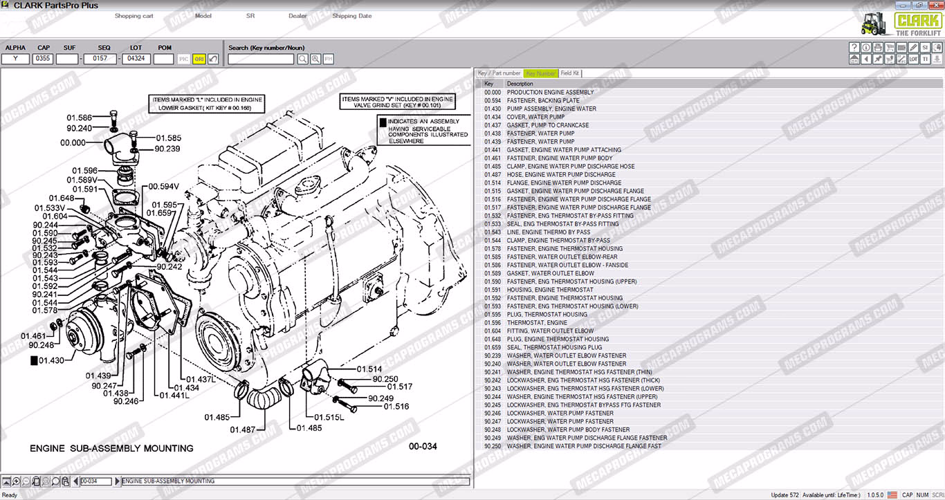945x500 pixels.
Task: Select row THERMOSTAT, ENGINE
Action: pyautogui.click(x=709, y=322)
